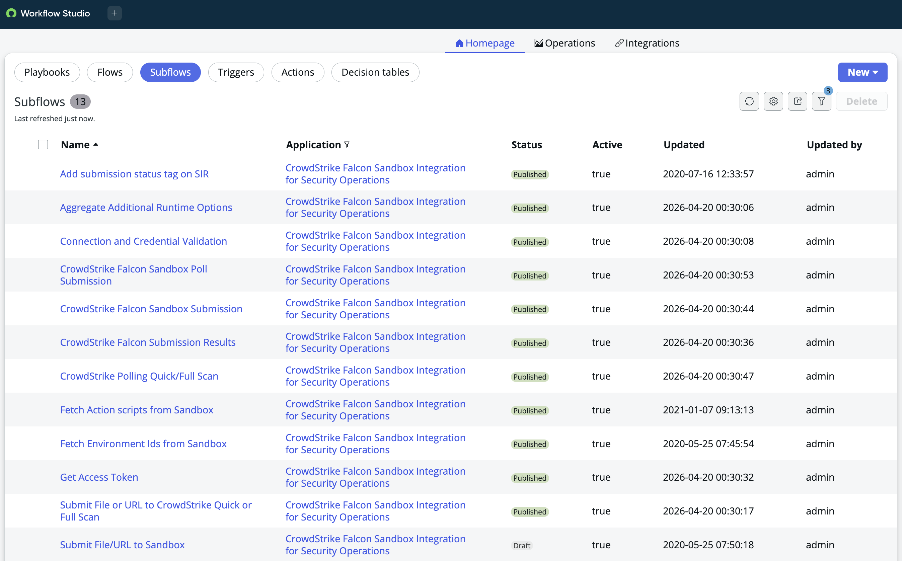Viewport: 902px width, 561px height.
Task: Switch to Integrations tab
Action: 647,43
